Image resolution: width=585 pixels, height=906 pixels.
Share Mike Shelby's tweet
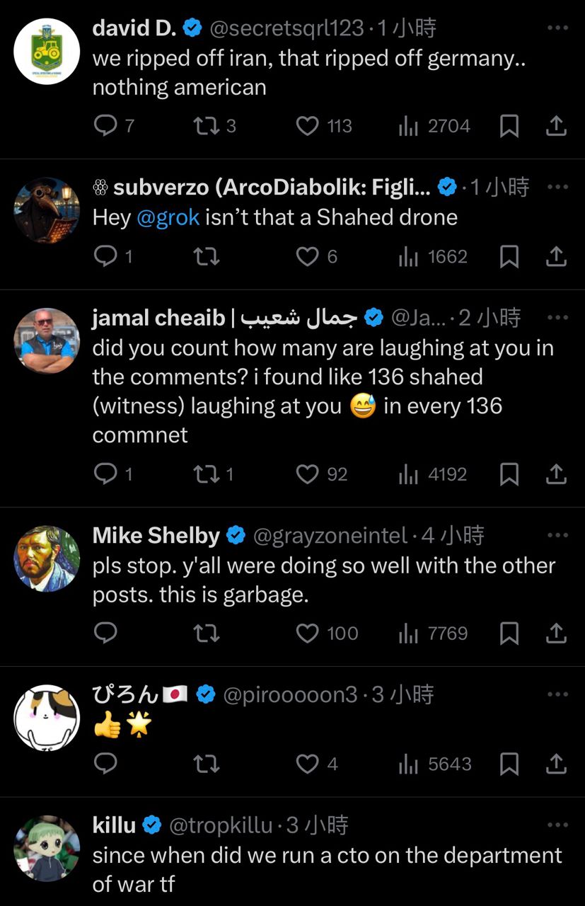[x=557, y=633]
